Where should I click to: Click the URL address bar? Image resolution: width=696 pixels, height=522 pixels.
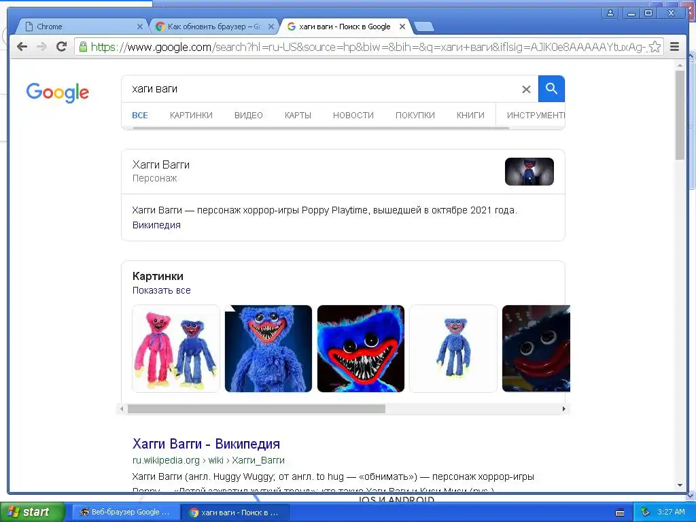(368, 47)
